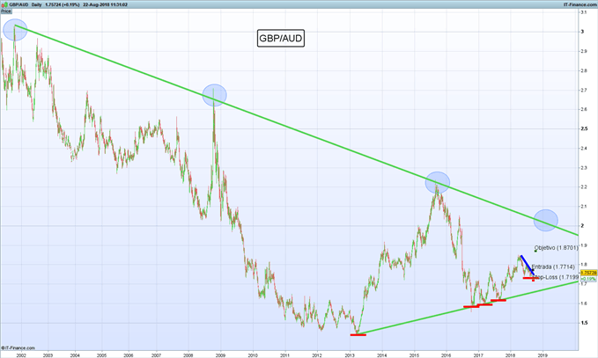The height and width of the screenshot is (358, 598).
Task: Click the "Daily" timeframe text in the title bar
Action: pyautogui.click(x=36, y=5)
